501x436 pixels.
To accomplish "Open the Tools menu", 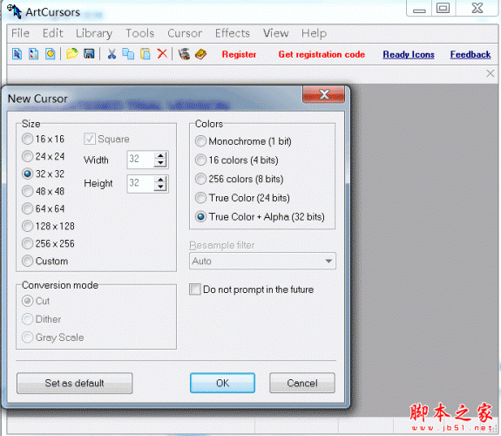I will click(140, 33).
